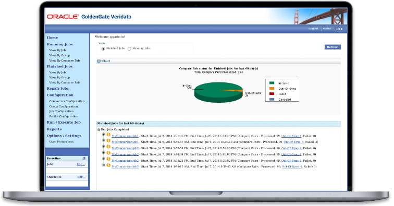The height and width of the screenshot is (206, 394).
Task: Click View By Job under Finished Jobs
Action: point(57,72)
